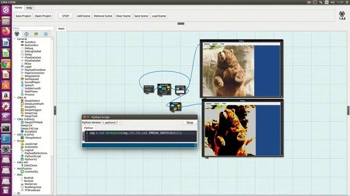Collapse the CiRA AI (CPU) tree group

pos(15,134)
